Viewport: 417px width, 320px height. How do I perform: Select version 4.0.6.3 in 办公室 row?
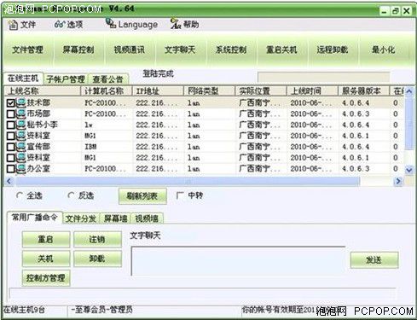[356, 169]
